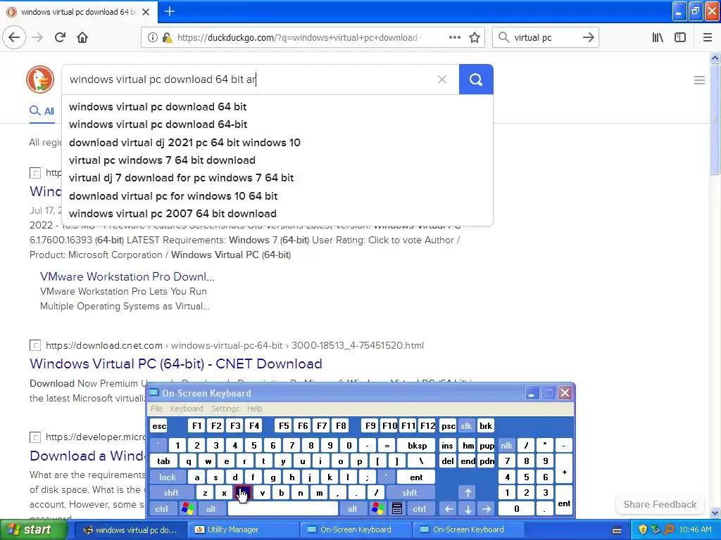Image resolution: width=721 pixels, height=540 pixels.
Task: Click the DuckDuckGo logo
Action: tap(40, 79)
